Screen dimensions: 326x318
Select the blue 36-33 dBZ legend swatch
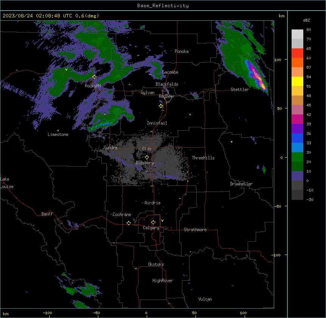pyautogui.click(x=297, y=138)
